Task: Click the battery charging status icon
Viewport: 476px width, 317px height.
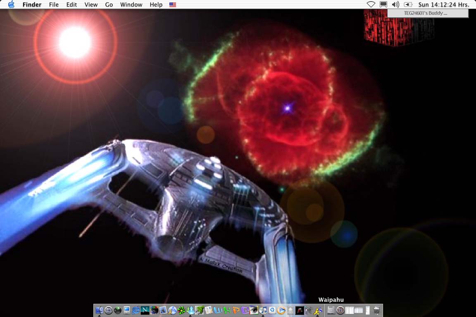Action: pos(408,5)
